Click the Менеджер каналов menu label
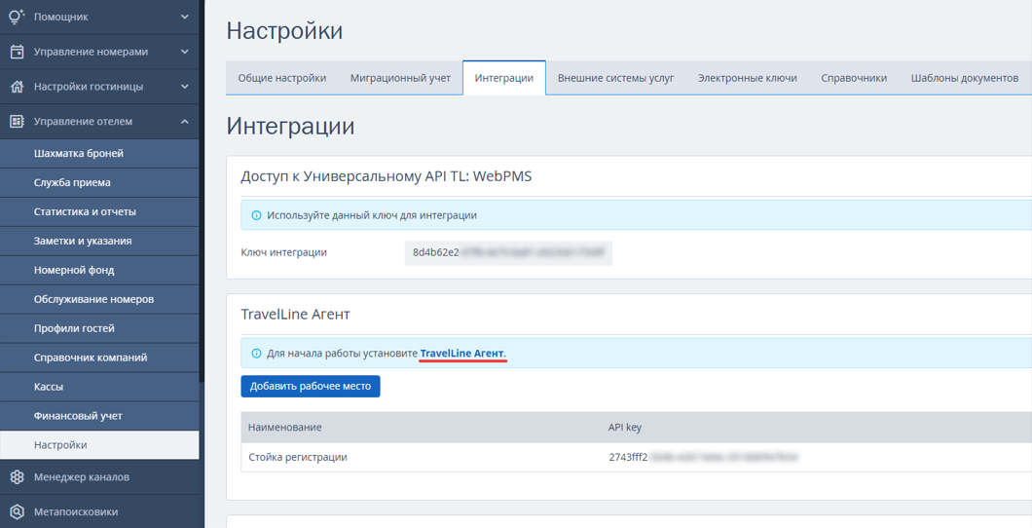1032x528 pixels. 82,477
